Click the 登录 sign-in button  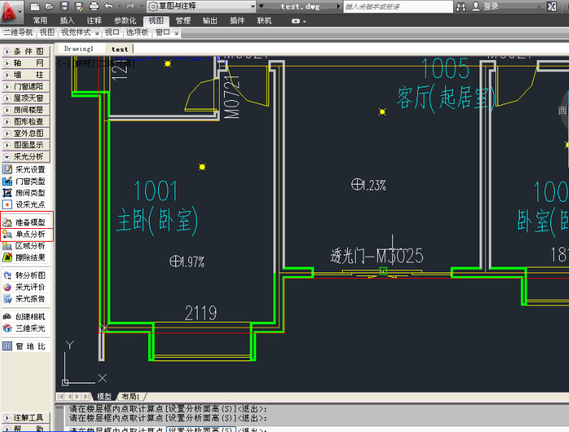point(490,6)
